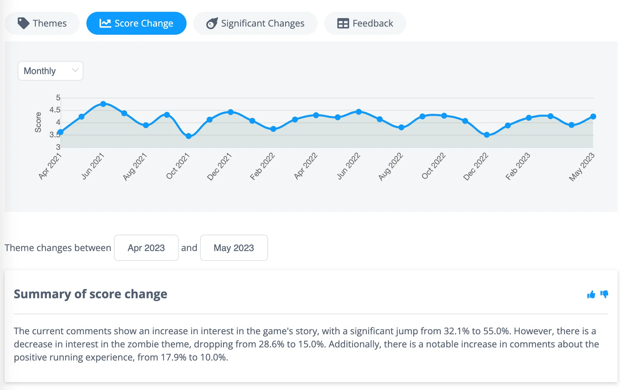
Task: Open the Feedback tab
Action: [x=365, y=23]
